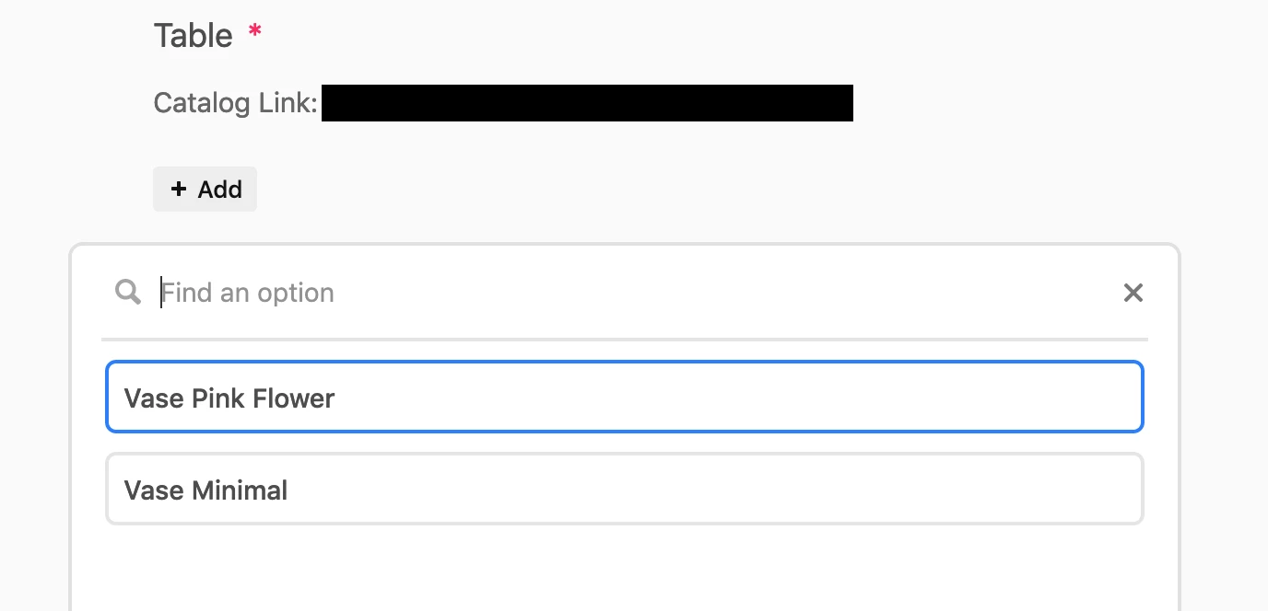This screenshot has height=611, width=1268.
Task: Click empty space below Vase Minimal
Action: [x=625, y=571]
